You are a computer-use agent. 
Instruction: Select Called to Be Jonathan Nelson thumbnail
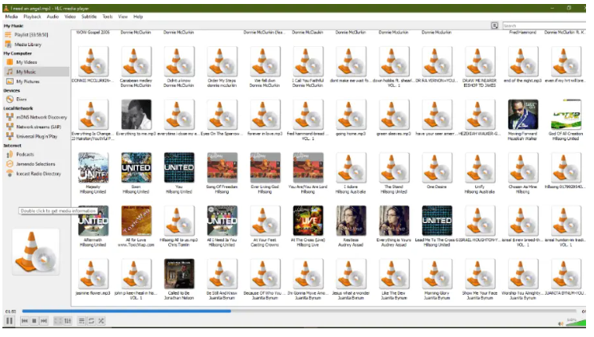(179, 273)
